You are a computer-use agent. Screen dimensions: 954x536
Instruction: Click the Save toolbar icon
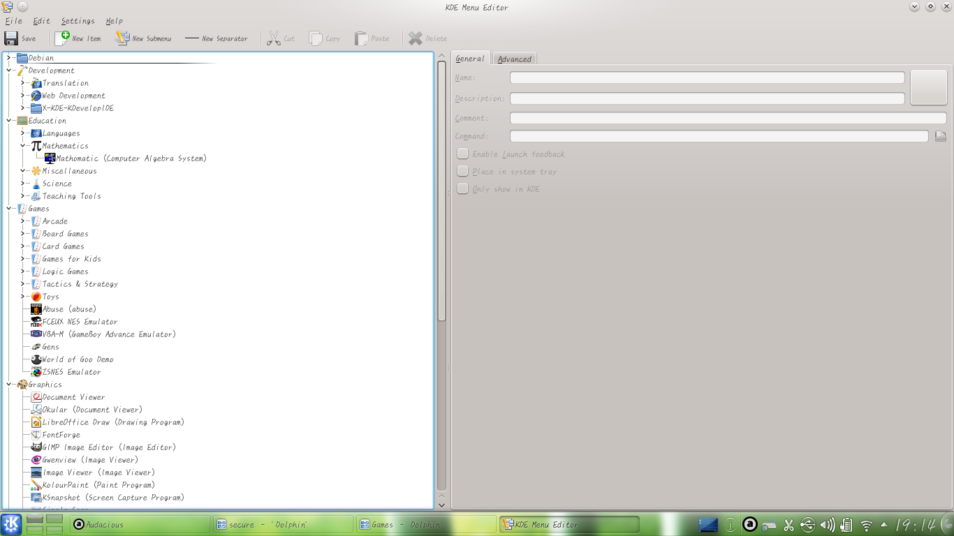click(x=12, y=38)
